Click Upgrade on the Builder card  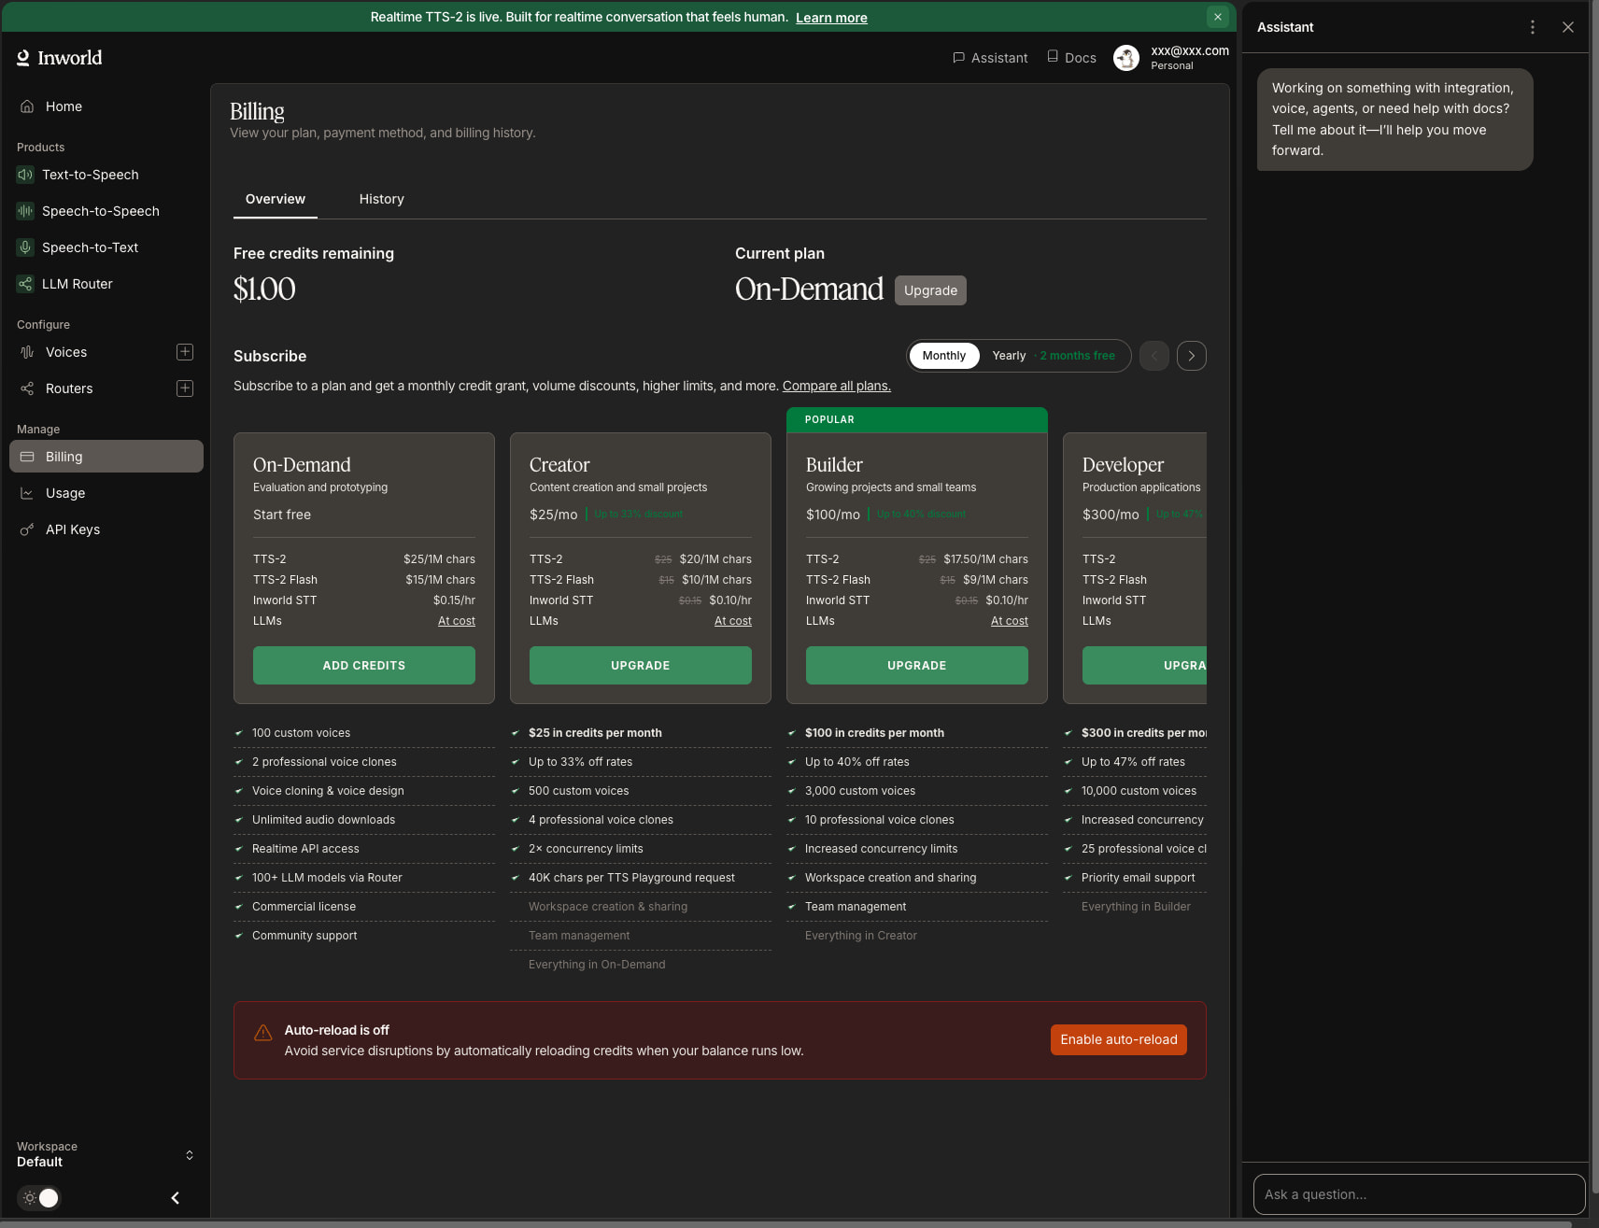[917, 666]
